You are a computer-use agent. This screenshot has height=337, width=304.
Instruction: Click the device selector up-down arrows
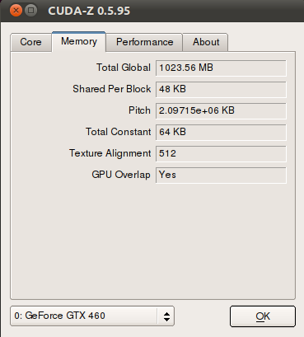click(x=166, y=316)
